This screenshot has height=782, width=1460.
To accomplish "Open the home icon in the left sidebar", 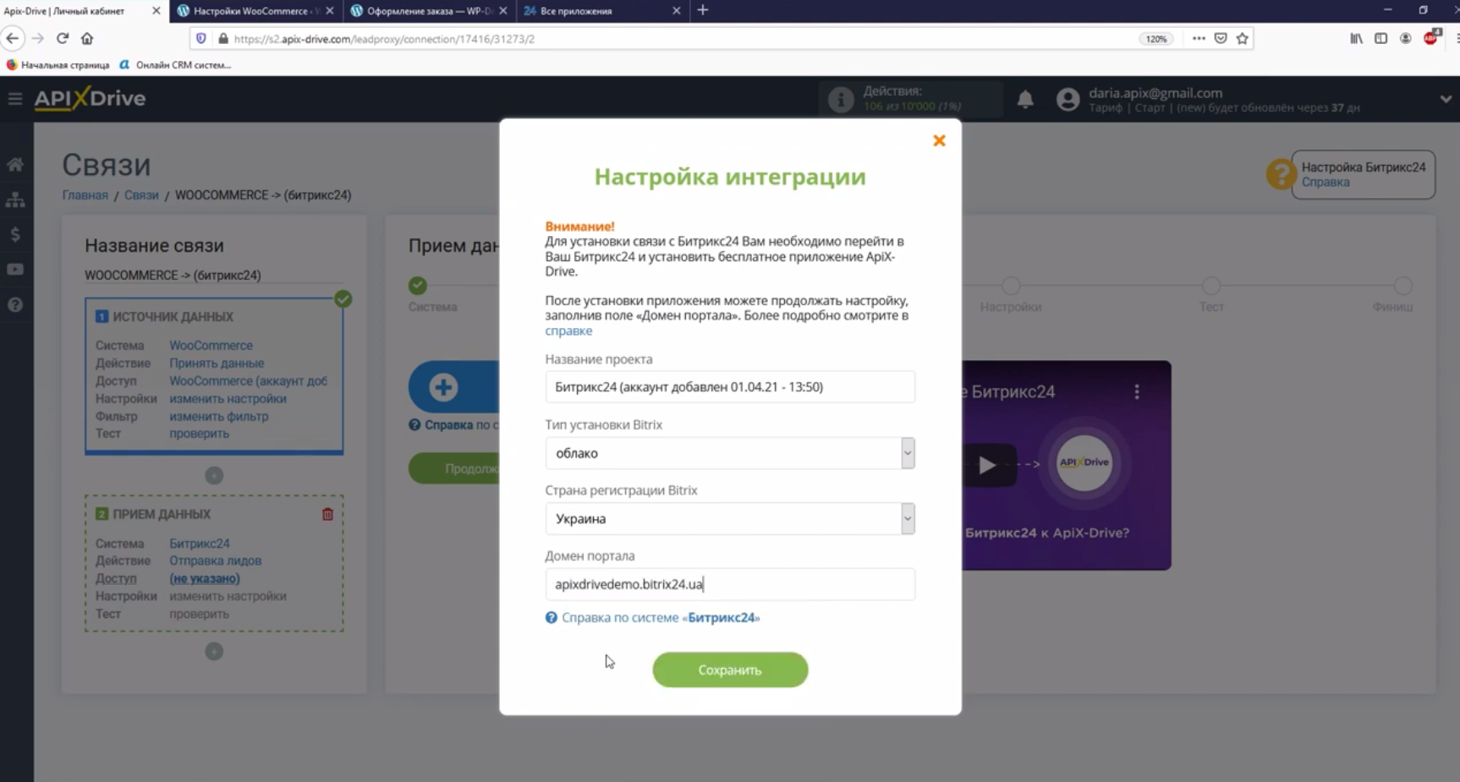I will tap(15, 165).
